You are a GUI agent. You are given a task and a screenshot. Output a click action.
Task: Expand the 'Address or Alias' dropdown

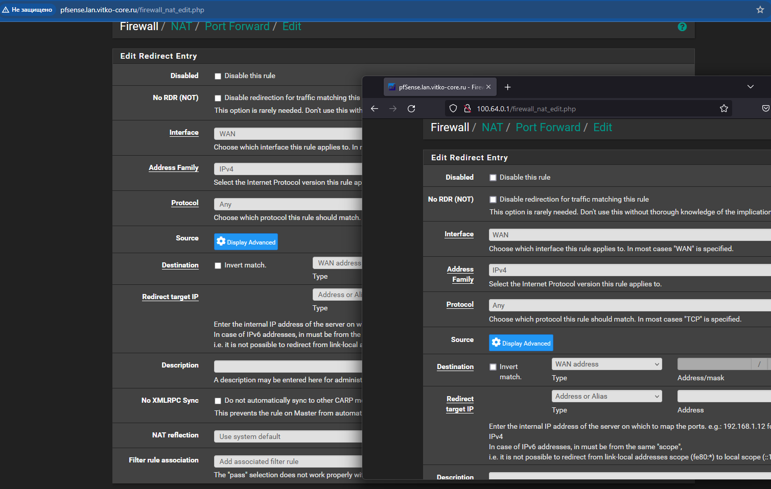pos(606,396)
